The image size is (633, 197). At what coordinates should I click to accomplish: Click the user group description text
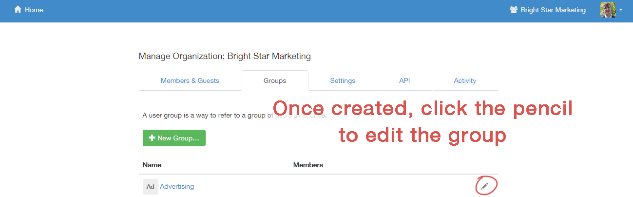(205, 116)
